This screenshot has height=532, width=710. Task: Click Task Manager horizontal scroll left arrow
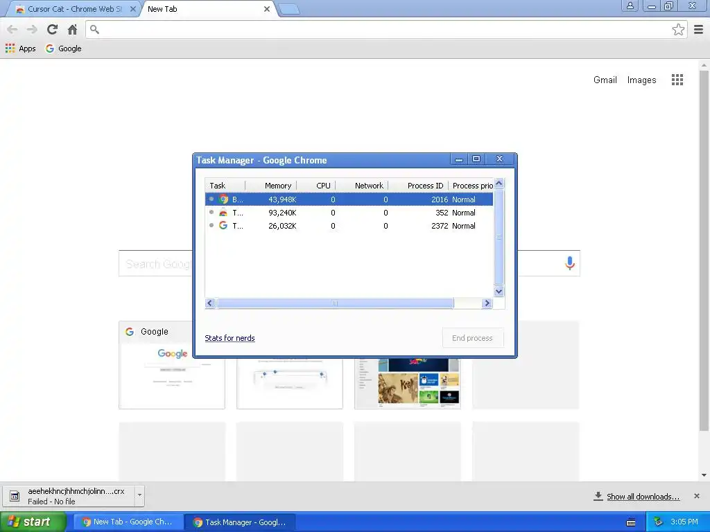click(209, 303)
